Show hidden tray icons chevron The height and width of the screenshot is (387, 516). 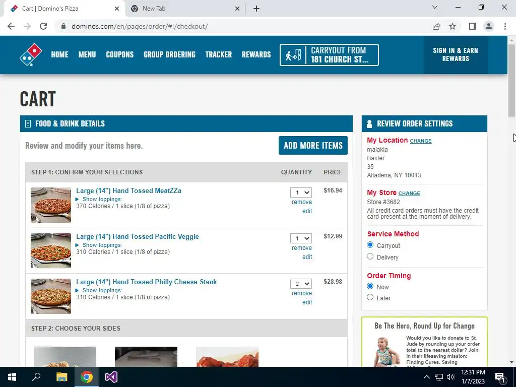coord(426,377)
